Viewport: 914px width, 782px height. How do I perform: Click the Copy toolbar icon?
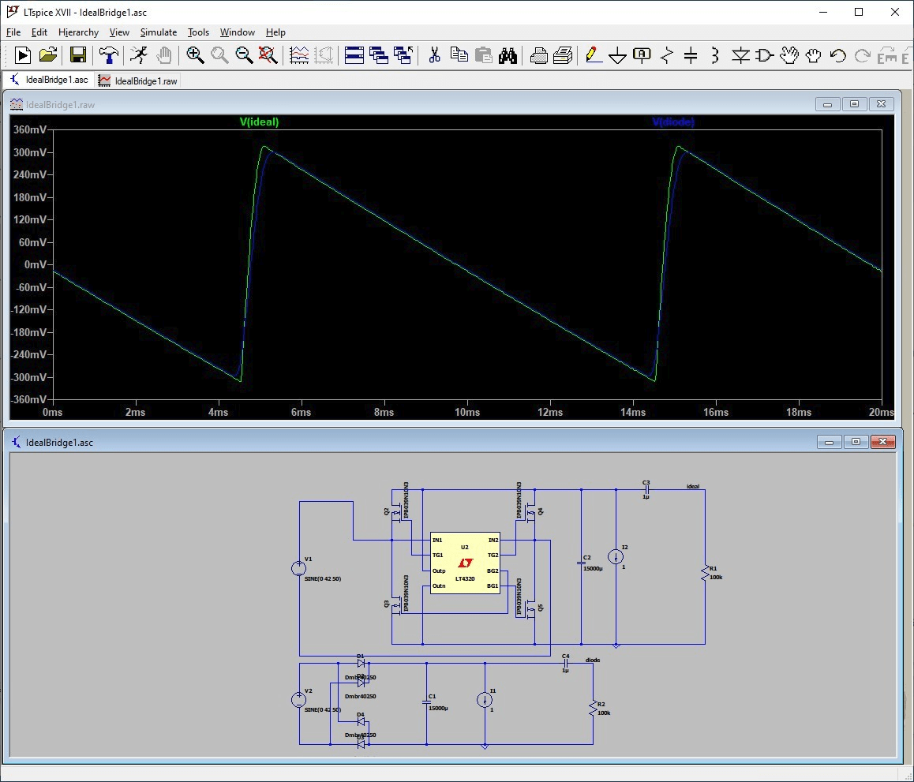(x=459, y=55)
